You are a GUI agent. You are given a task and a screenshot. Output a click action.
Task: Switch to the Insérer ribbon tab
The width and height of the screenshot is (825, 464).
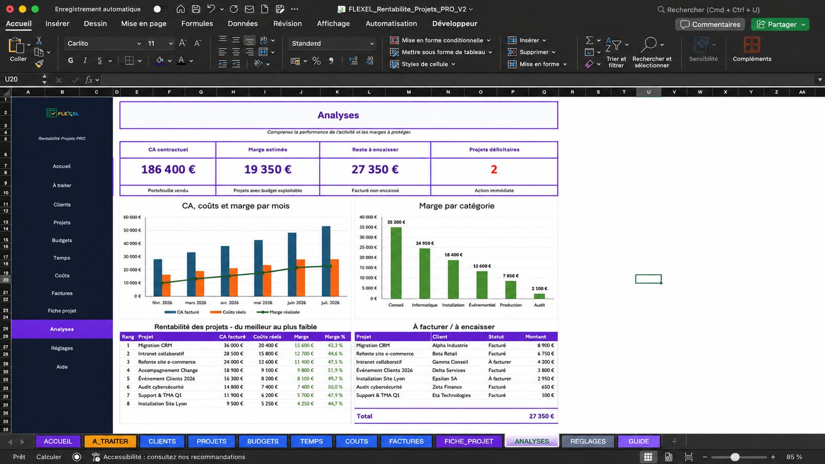pos(57,23)
